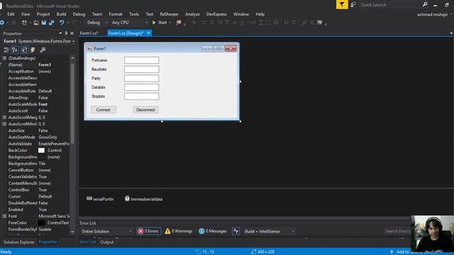This screenshot has height=255, width=454.
Task: Open the Properties object selector dropdown
Action: tap(74, 41)
